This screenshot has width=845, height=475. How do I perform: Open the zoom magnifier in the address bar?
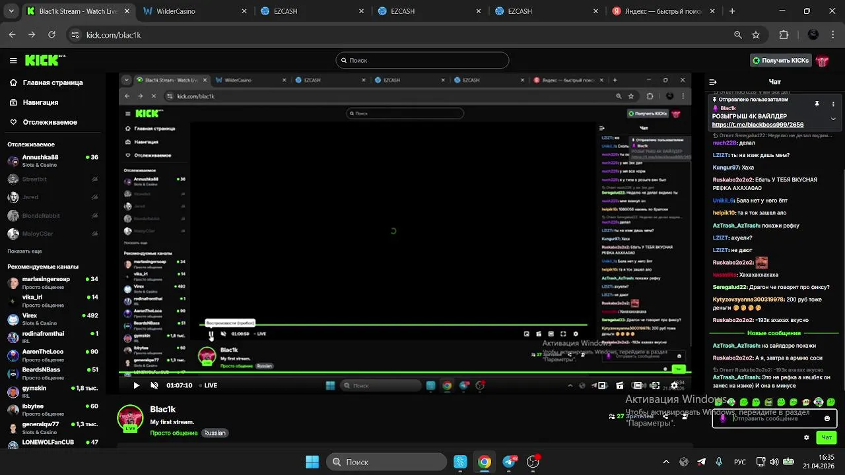738,35
